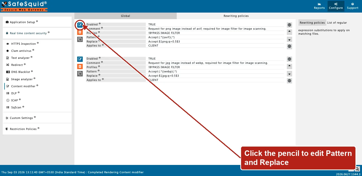The height and width of the screenshot is (176, 362).
Task: Expand the Custom Settings section
Action: click(37, 118)
